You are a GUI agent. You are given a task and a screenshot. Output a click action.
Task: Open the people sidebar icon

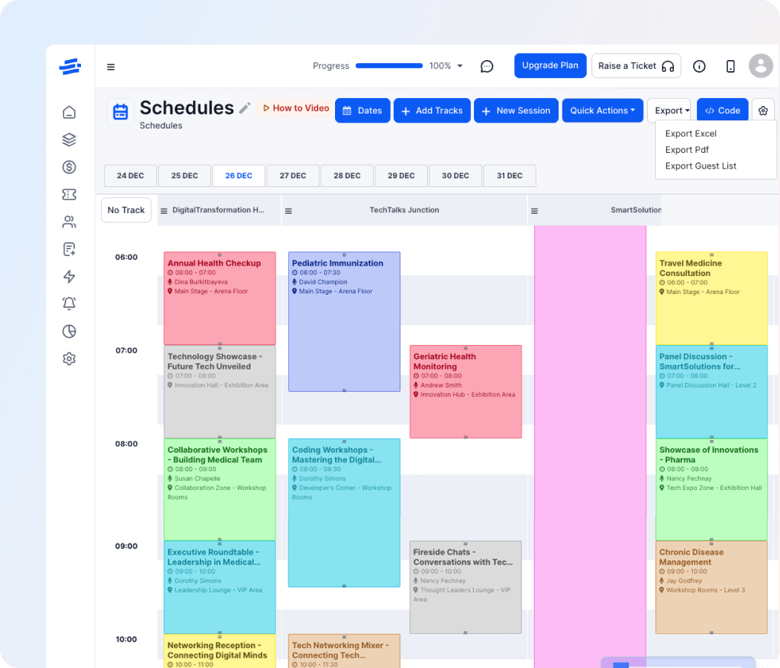click(69, 222)
